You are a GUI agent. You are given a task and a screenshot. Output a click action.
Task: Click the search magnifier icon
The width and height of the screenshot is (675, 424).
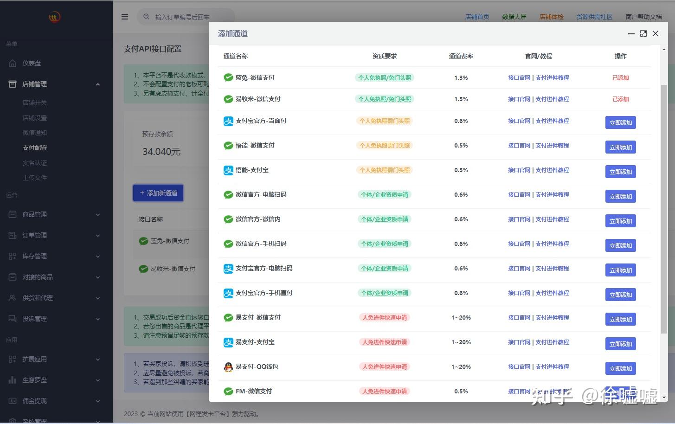(x=147, y=17)
